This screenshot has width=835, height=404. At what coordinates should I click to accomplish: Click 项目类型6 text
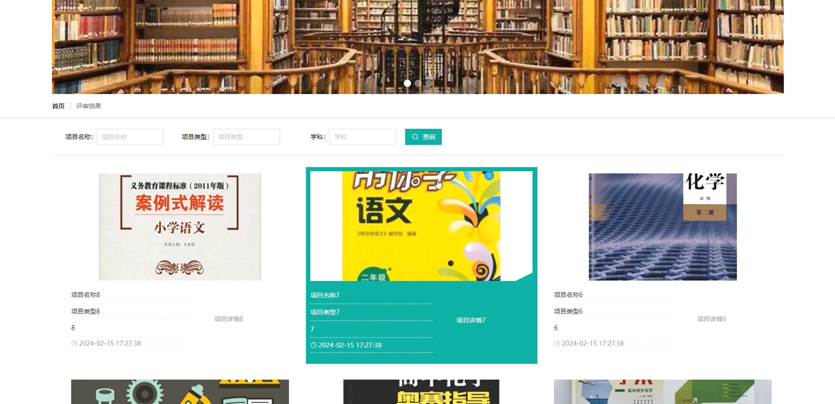click(568, 311)
